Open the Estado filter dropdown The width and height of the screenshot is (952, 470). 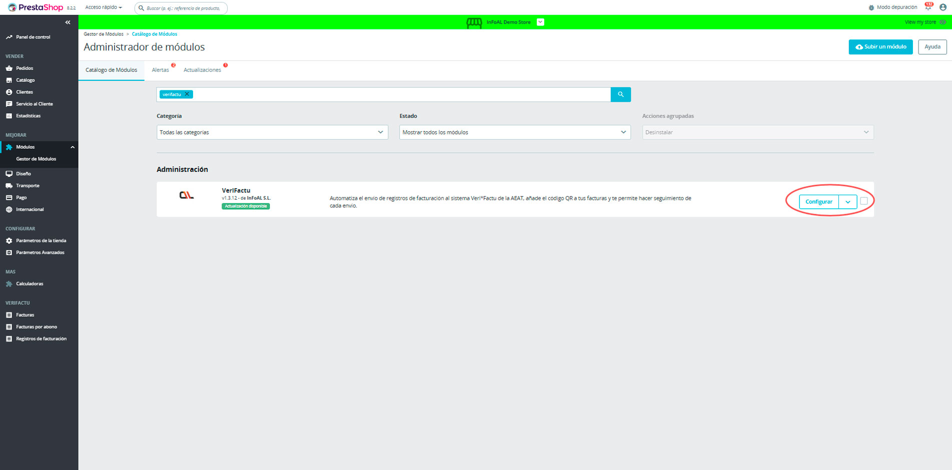(514, 132)
